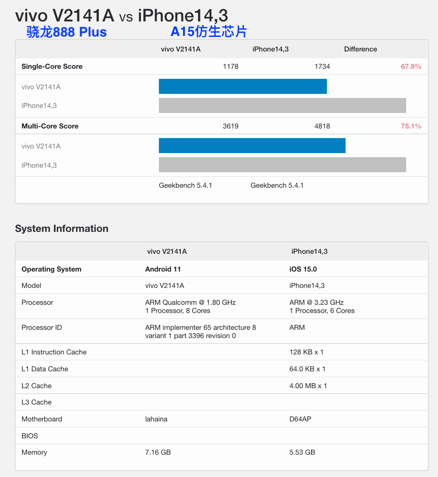Click the "Processor ID" row label
Image resolution: width=438 pixels, height=477 pixels.
click(41, 327)
